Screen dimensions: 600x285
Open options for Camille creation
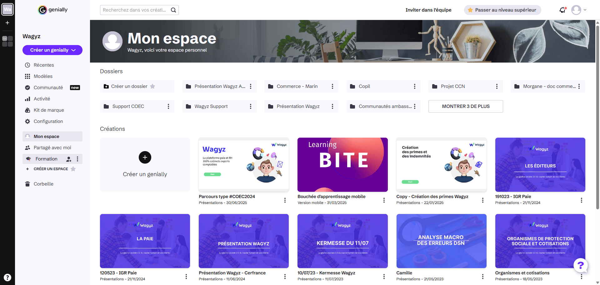(483, 277)
